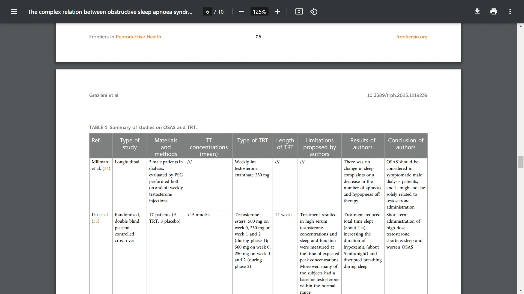Open reference 34 citation link
This screenshot has height=294, width=524.
[x=106, y=168]
